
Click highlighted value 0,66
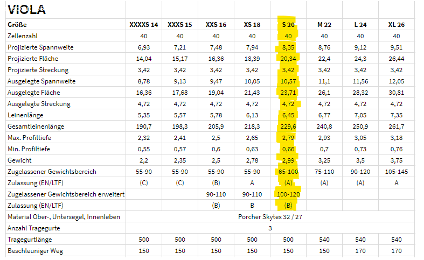(288, 149)
